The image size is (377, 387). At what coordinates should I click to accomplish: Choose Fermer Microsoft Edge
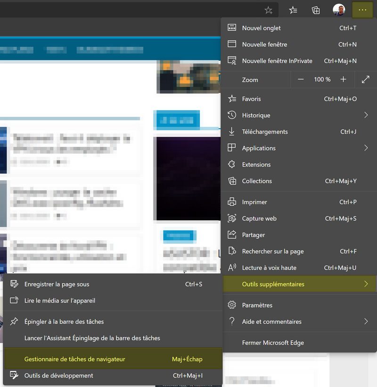tap(299, 343)
